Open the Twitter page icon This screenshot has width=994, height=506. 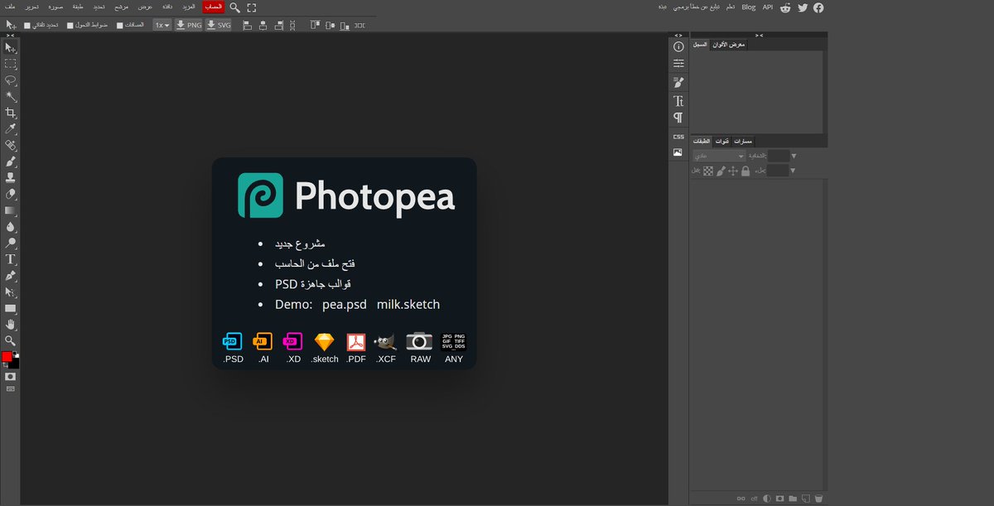point(802,7)
